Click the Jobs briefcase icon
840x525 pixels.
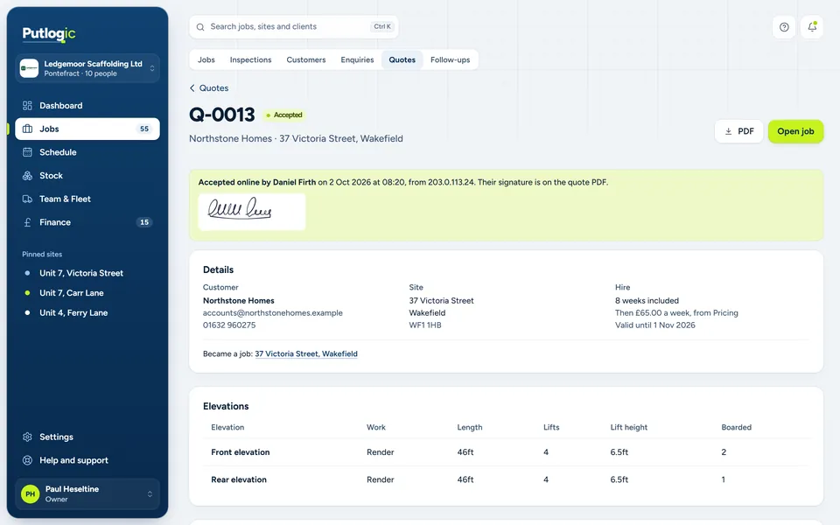pos(27,129)
